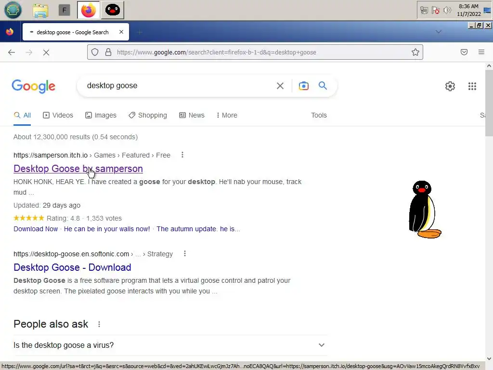The image size is (493, 370).
Task: Click the desktop goose search input field
Action: (x=178, y=86)
